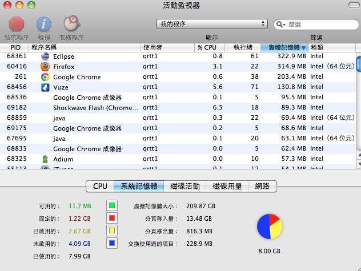Select the Shockwave Flash (Chrome... process row
The image size is (361, 271).
tap(178, 108)
